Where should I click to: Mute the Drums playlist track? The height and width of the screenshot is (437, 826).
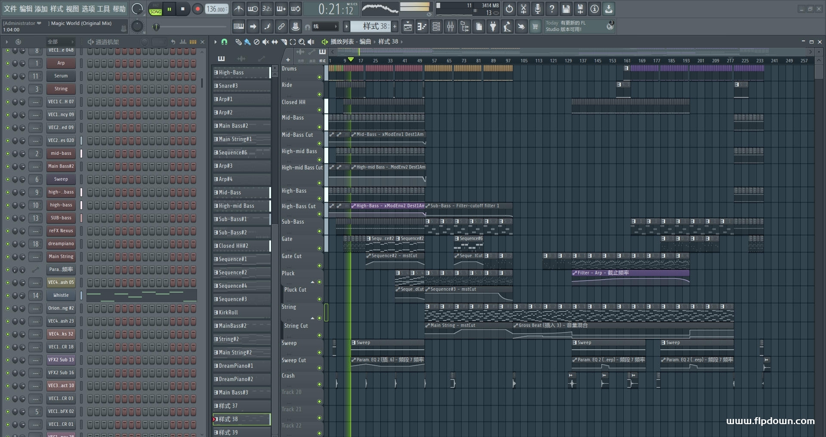319,77
